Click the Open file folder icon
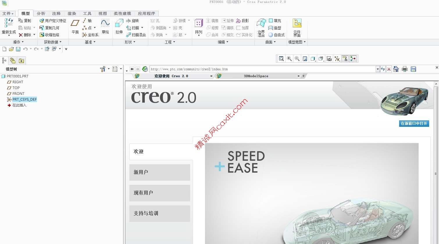This screenshot has width=439, height=244. (x=11, y=49)
